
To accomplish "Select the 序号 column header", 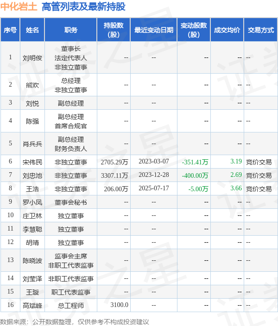I will pos(10,30).
